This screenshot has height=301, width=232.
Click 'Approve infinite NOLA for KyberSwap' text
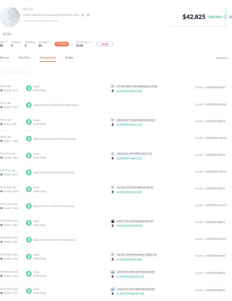[x=54, y=240]
